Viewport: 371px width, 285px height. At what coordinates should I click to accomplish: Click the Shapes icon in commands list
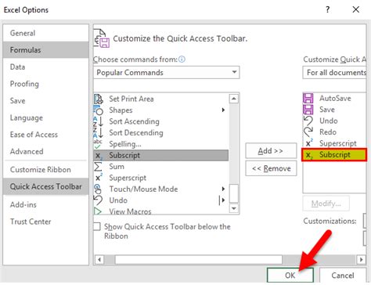pos(99,110)
